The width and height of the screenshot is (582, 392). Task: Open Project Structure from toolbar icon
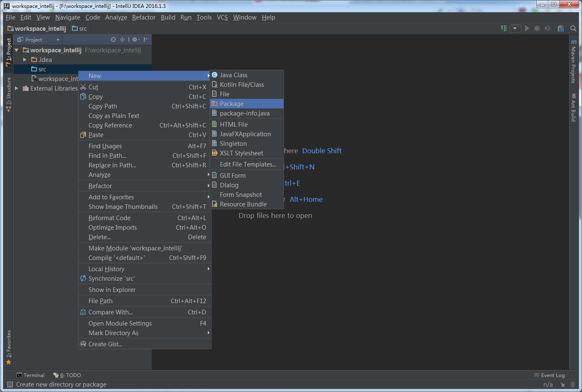[561, 28]
